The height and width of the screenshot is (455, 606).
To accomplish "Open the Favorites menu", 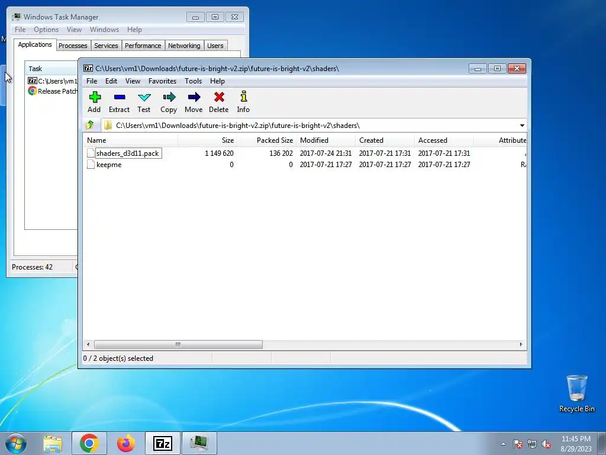I will pyautogui.click(x=162, y=81).
